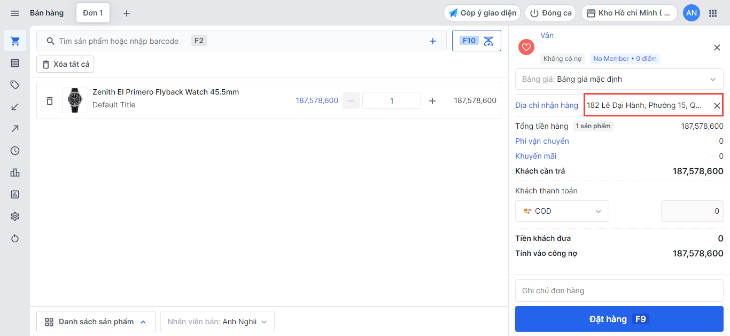Expand the Bảng giá price list dropdown
Screen dimensions: 730x336
click(x=619, y=79)
